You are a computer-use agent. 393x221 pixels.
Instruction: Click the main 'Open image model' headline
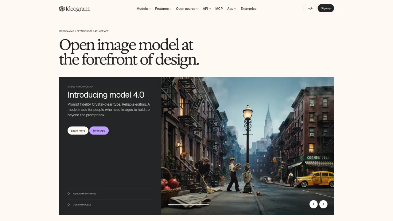coord(129,52)
